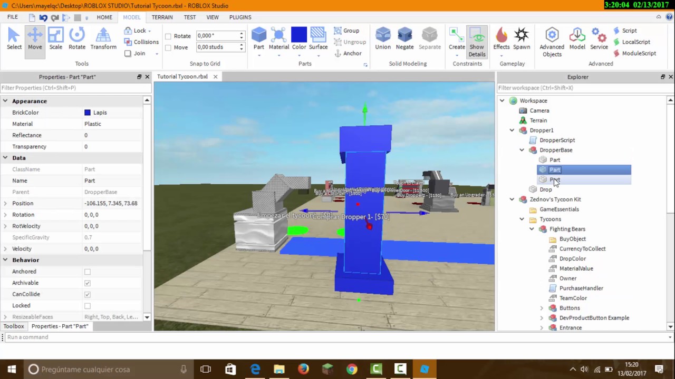675x379 pixels.
Task: Select Terrain in Explorer
Action: [x=538, y=121]
